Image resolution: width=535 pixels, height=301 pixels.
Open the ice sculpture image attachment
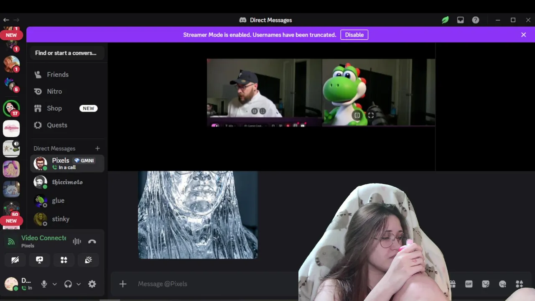click(x=198, y=215)
